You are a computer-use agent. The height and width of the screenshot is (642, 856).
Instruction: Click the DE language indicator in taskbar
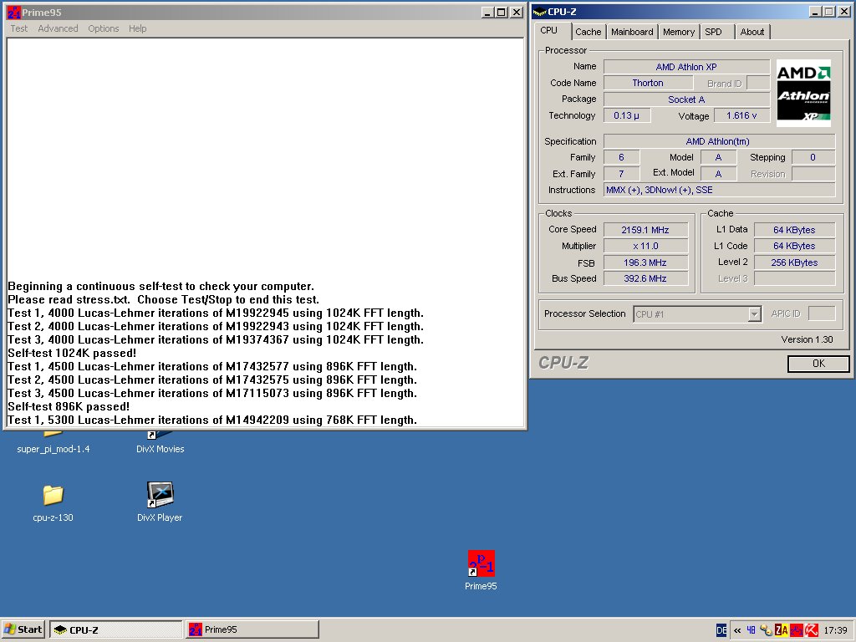coord(721,630)
